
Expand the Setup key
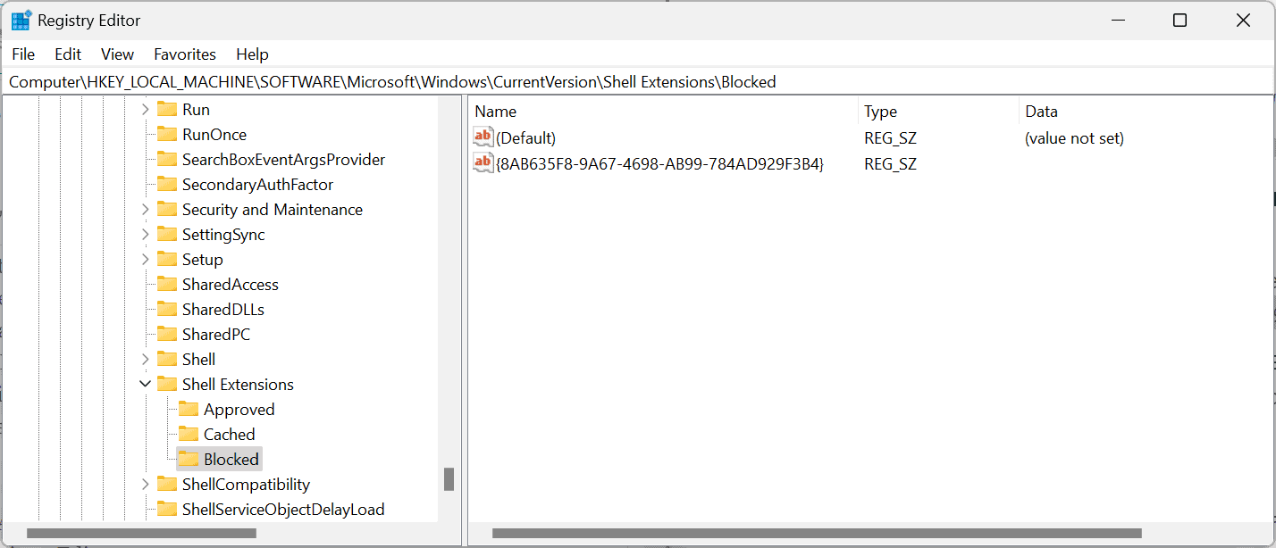146,260
